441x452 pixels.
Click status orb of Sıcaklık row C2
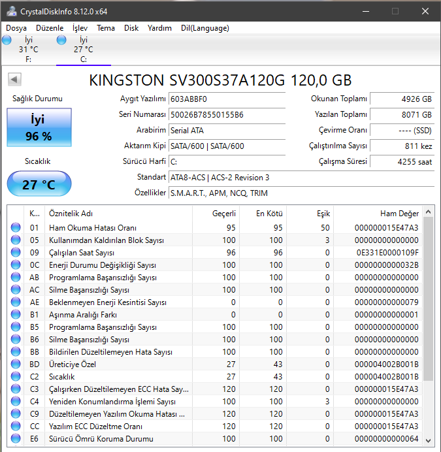16,376
